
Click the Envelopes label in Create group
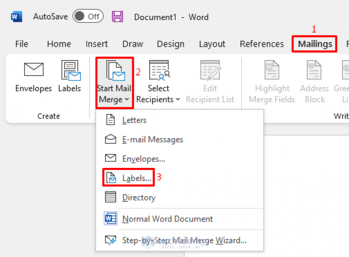click(x=34, y=89)
